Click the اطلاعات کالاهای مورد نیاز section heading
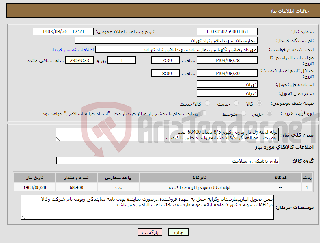The height and width of the screenshot is (243, 320). tap(284, 147)
